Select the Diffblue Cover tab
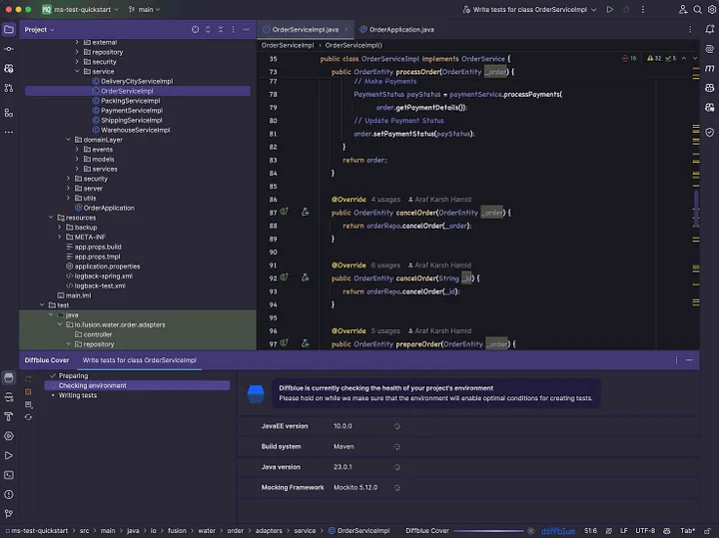 coord(46,359)
